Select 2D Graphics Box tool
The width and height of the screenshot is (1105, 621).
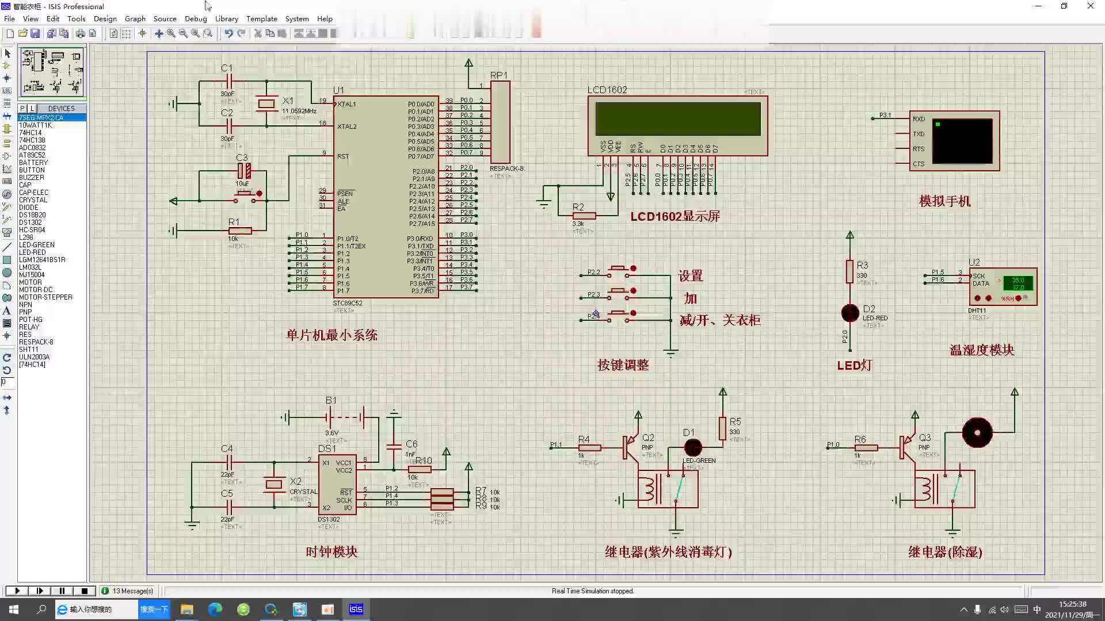[7, 260]
